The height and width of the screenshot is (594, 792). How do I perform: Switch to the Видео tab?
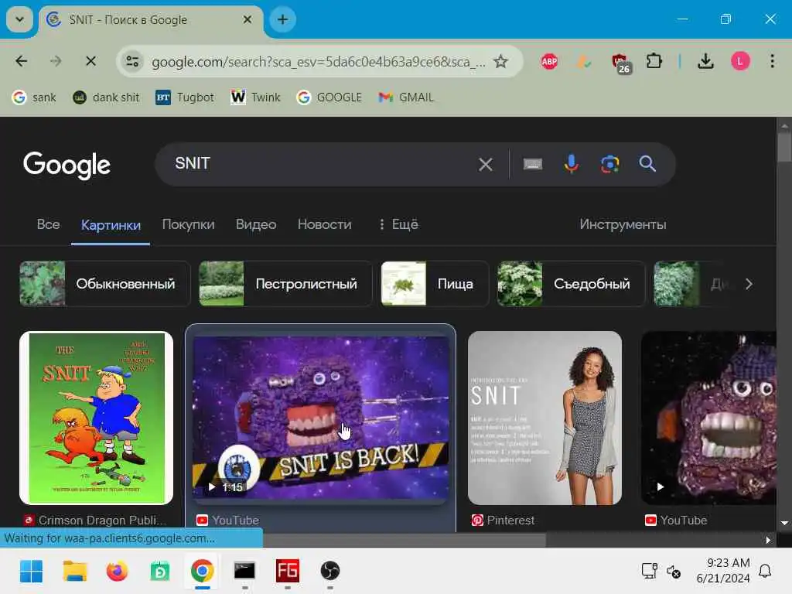[x=256, y=224]
